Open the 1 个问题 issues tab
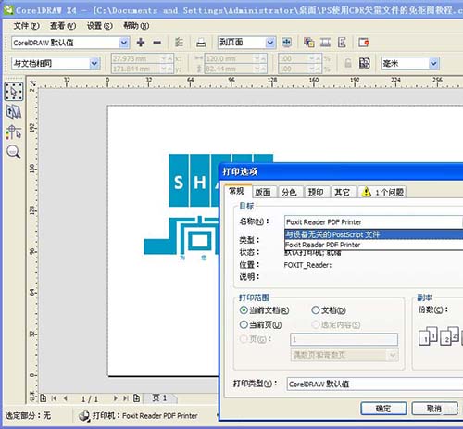 [x=382, y=192]
